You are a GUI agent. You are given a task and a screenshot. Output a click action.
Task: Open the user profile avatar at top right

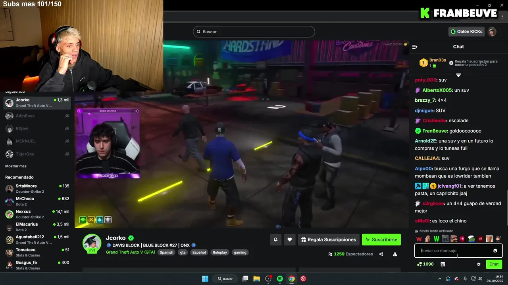click(492, 32)
